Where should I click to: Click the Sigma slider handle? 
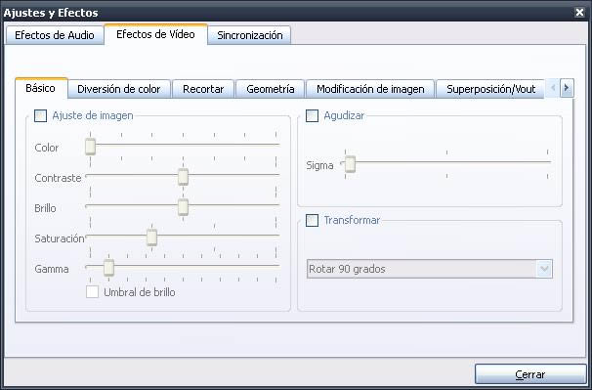click(x=350, y=164)
